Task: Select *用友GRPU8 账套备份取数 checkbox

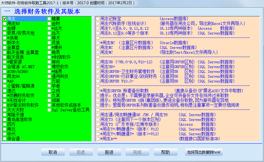Action: [x=98, y=91]
